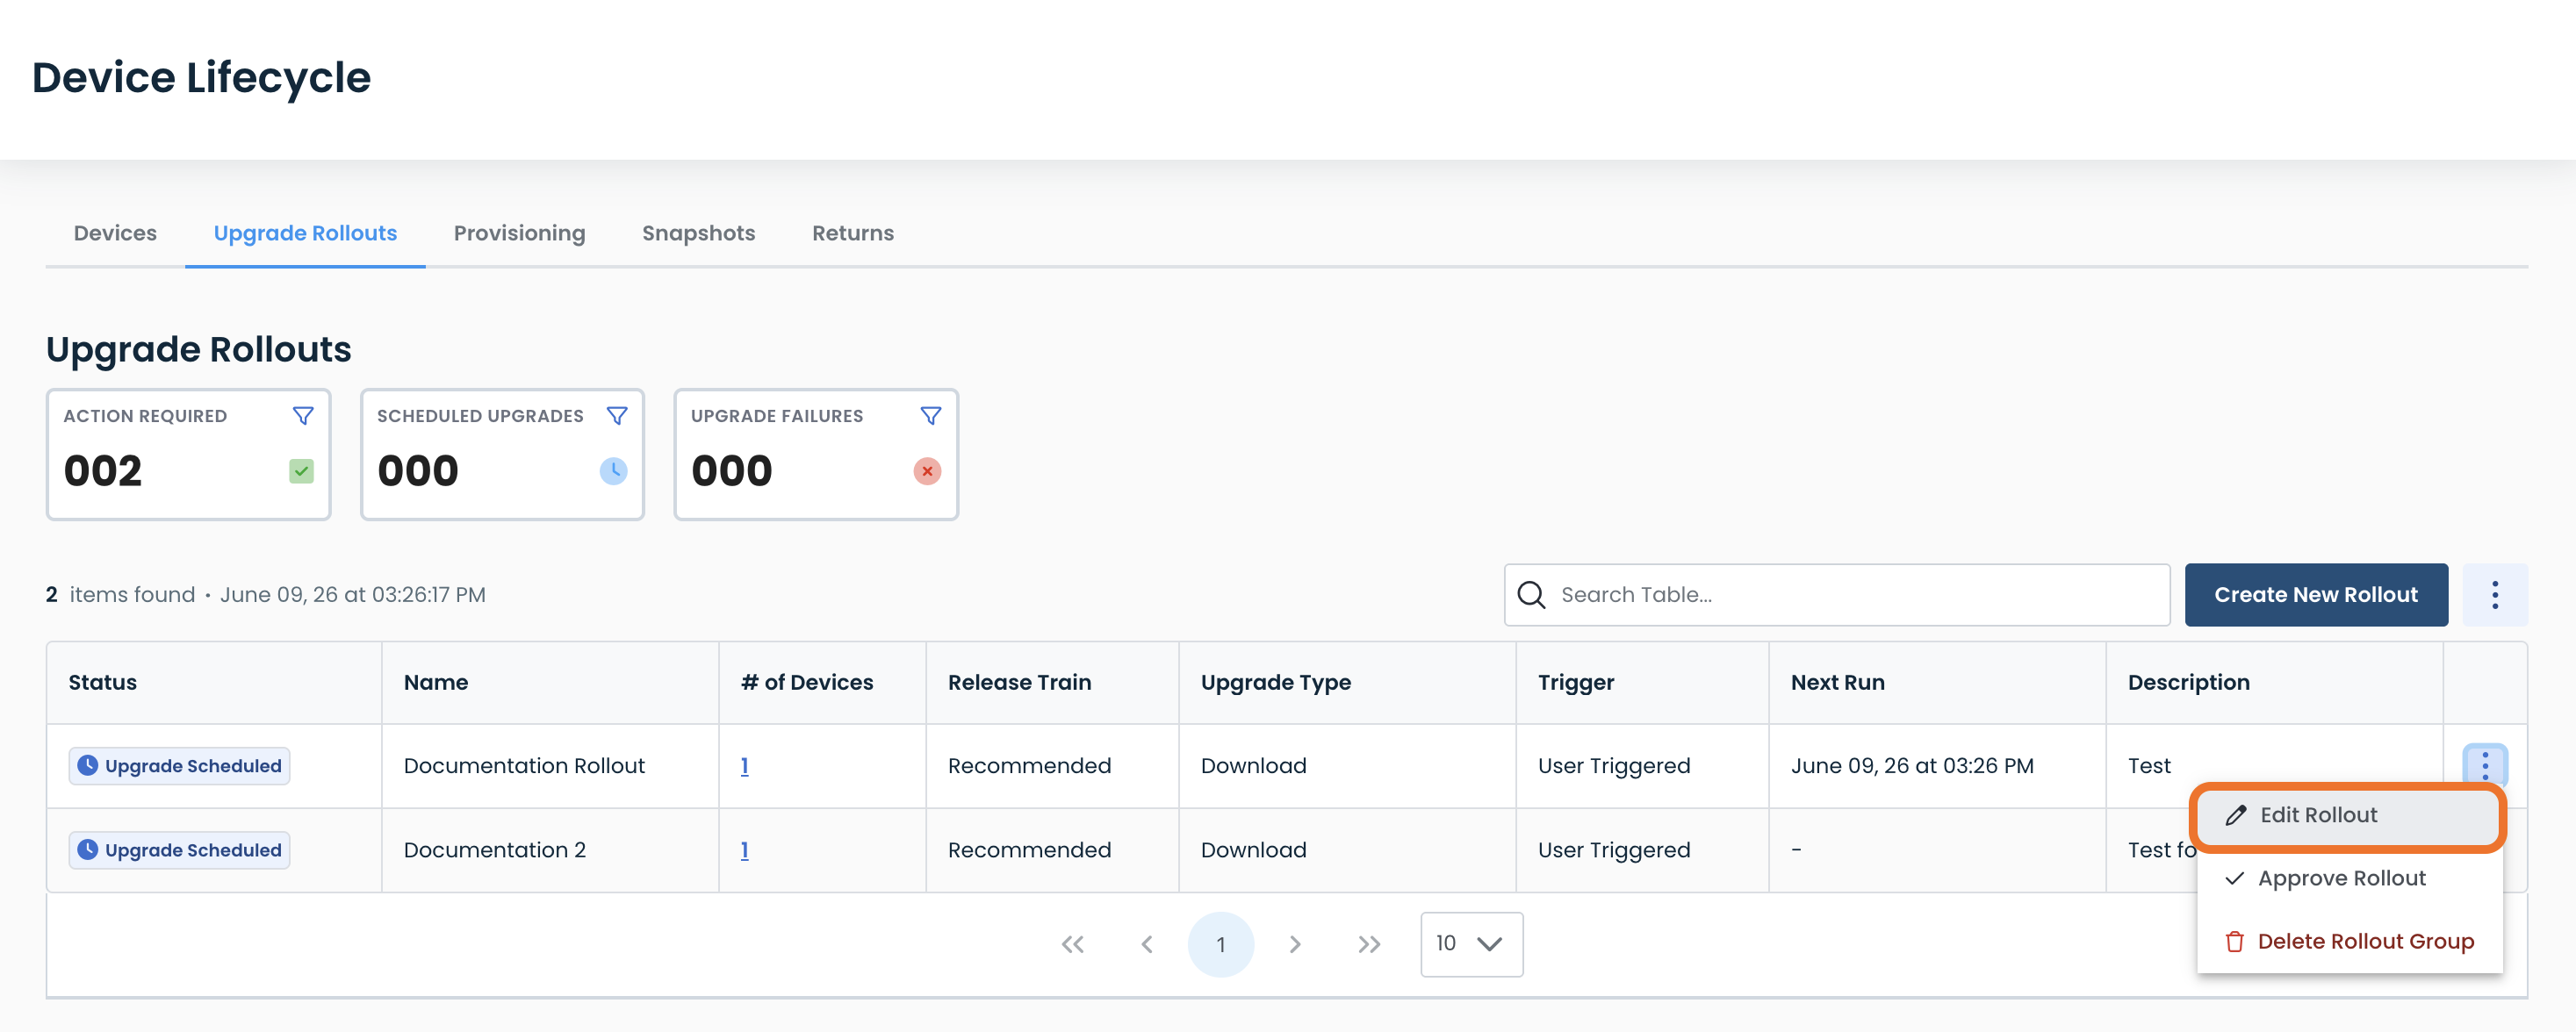The height and width of the screenshot is (1032, 2576).
Task: Select Delete Rollout Group menu entry
Action: pyautogui.click(x=2349, y=941)
